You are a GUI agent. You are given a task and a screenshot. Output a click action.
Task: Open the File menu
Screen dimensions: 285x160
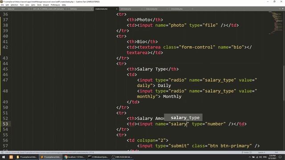(x=2, y=5)
